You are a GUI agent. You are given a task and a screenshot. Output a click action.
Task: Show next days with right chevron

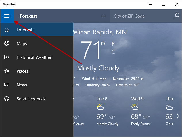tap(178, 116)
